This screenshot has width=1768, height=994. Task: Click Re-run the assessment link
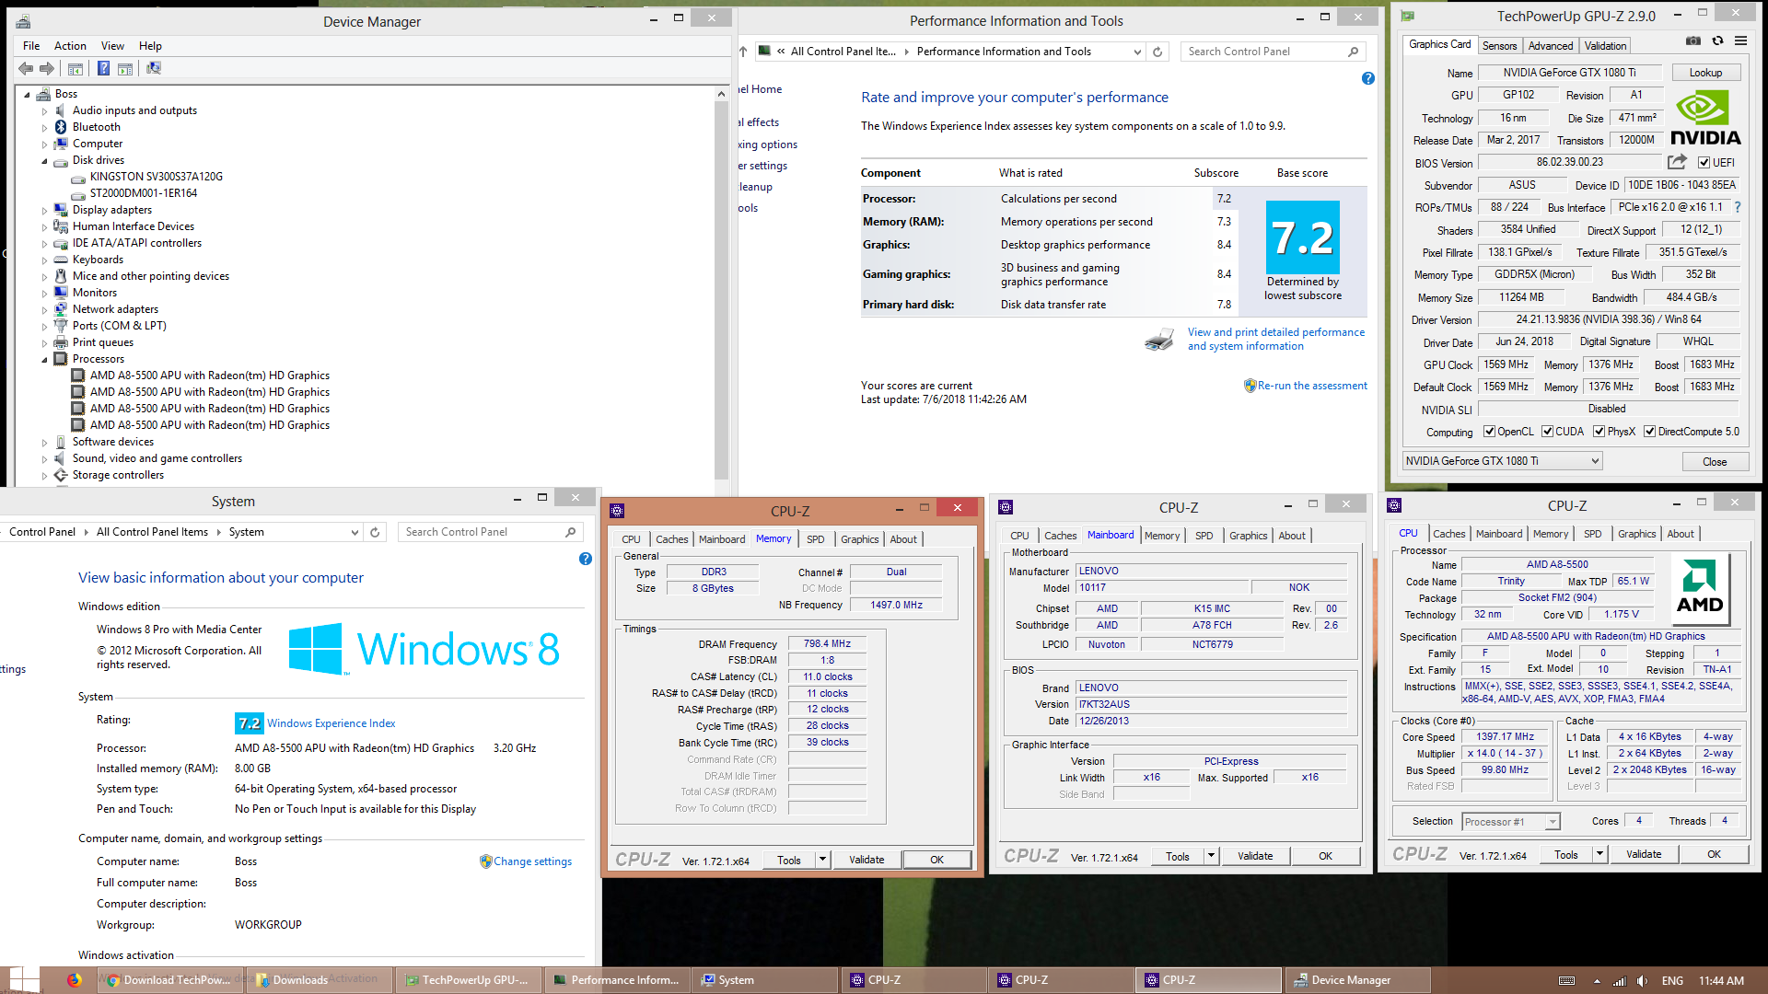coord(1311,386)
